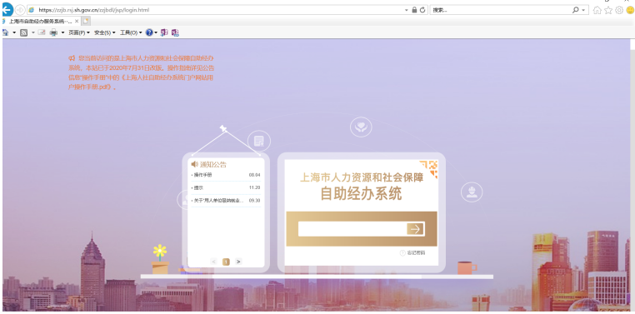
Task: Click the command bar Home page icon
Action: [5, 32]
